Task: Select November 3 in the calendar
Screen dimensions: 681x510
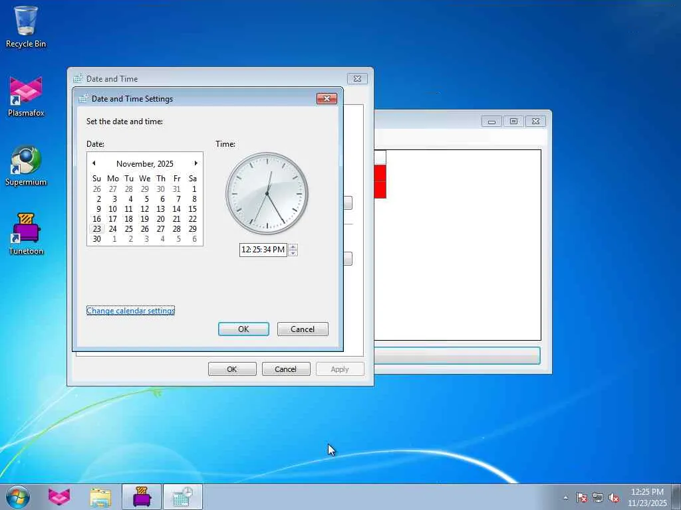Action: tap(113, 199)
